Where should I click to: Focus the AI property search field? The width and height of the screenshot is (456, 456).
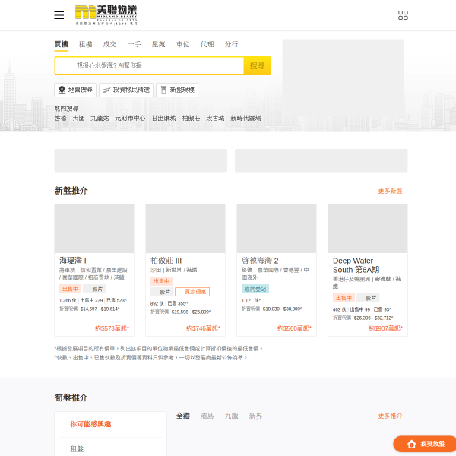pos(149,65)
